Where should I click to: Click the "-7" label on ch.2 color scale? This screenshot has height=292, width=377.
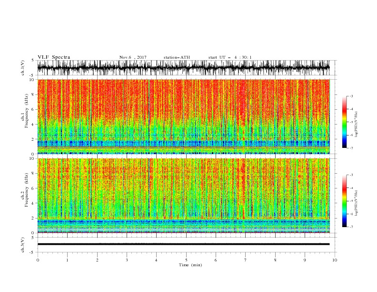pos(351,227)
